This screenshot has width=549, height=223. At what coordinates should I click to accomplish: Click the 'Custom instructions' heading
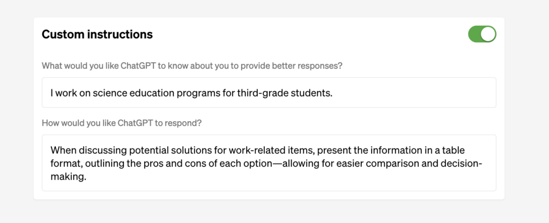click(x=97, y=34)
